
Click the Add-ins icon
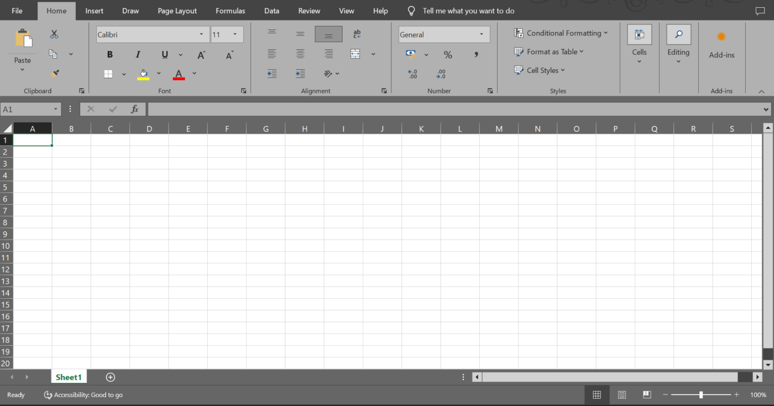[x=721, y=37]
